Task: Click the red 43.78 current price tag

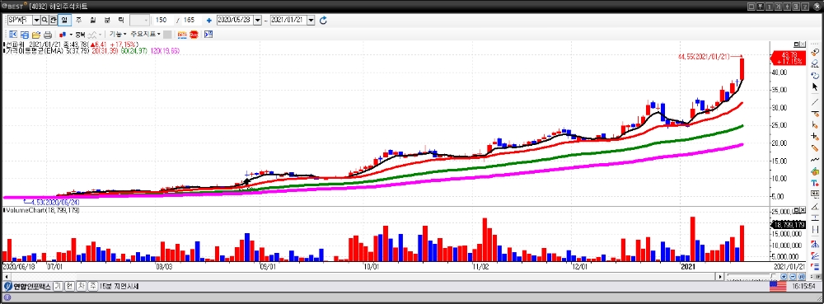Action: [787, 58]
